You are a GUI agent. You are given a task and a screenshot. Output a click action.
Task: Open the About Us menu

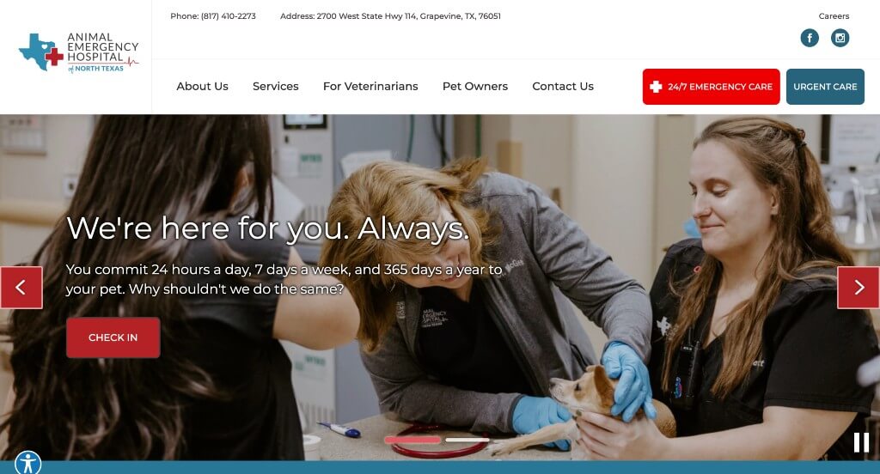(x=202, y=87)
